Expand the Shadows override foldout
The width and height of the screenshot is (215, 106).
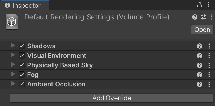13,46
